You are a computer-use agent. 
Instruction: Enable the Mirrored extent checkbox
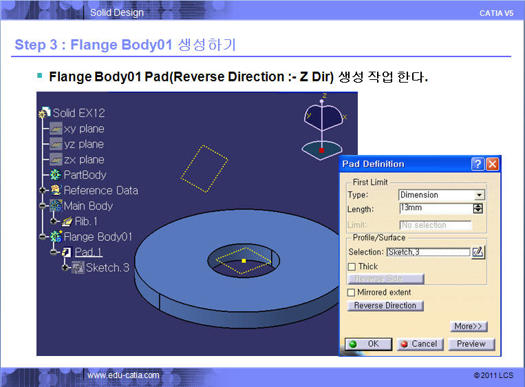pyautogui.click(x=352, y=293)
